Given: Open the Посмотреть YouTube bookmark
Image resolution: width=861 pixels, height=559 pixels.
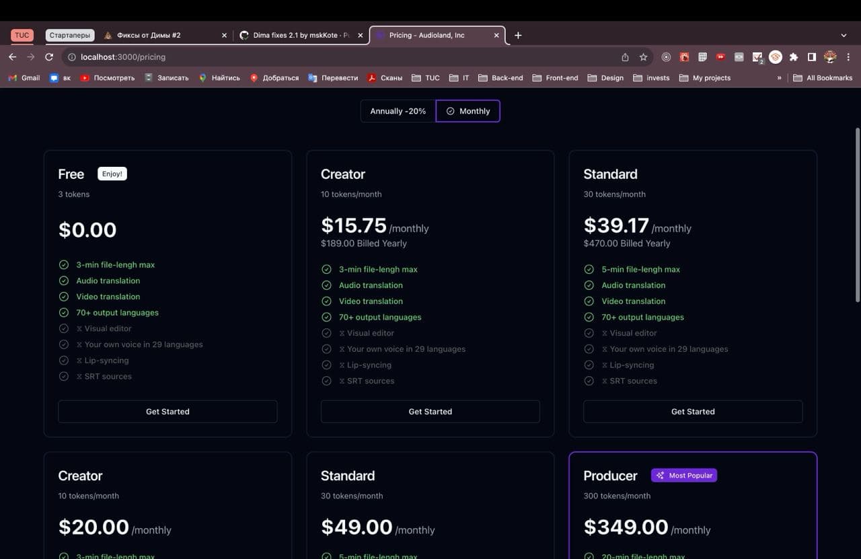Looking at the screenshot, I should click(108, 78).
